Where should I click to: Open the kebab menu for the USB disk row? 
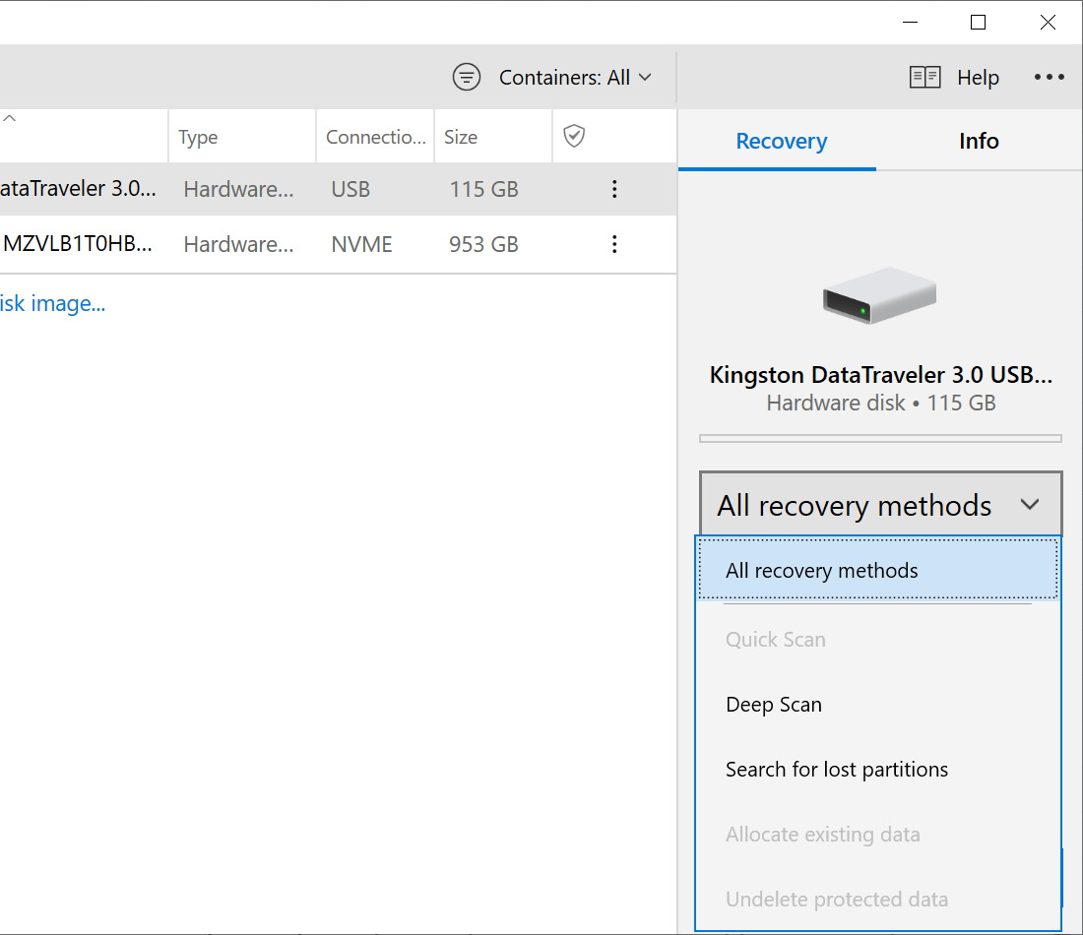pyautogui.click(x=614, y=189)
